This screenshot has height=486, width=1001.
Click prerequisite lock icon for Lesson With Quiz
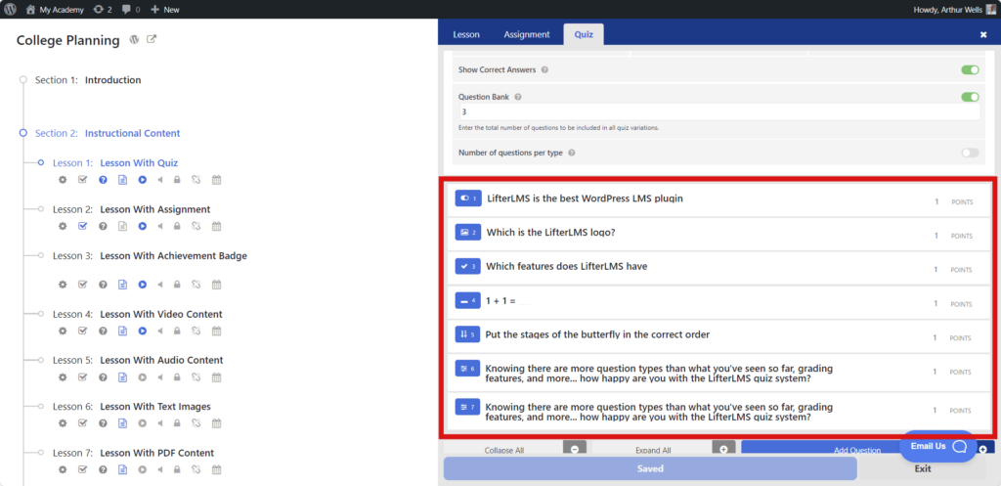[x=177, y=180]
